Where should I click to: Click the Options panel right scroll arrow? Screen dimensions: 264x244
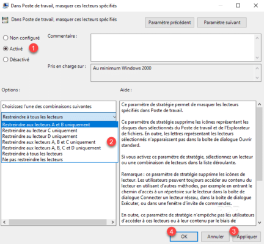click(112, 222)
